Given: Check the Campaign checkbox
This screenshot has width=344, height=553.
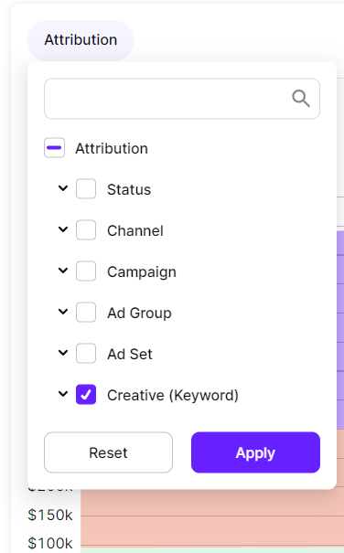Looking at the screenshot, I should 86,271.
